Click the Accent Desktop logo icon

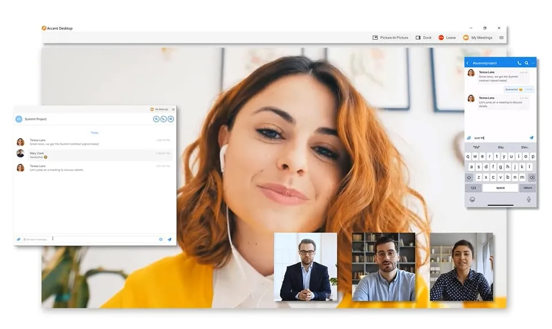(44, 28)
